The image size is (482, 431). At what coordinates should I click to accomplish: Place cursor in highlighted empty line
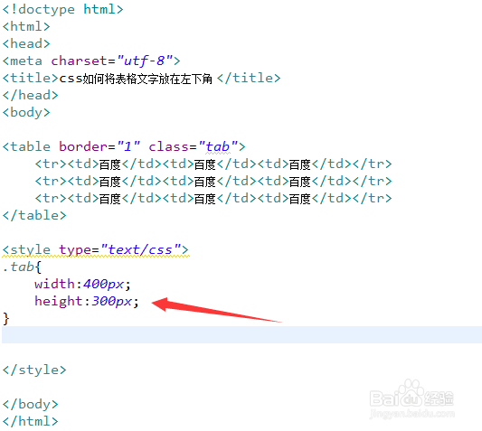click(241, 334)
